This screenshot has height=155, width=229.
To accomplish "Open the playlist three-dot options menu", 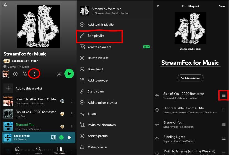I will point(34,74).
